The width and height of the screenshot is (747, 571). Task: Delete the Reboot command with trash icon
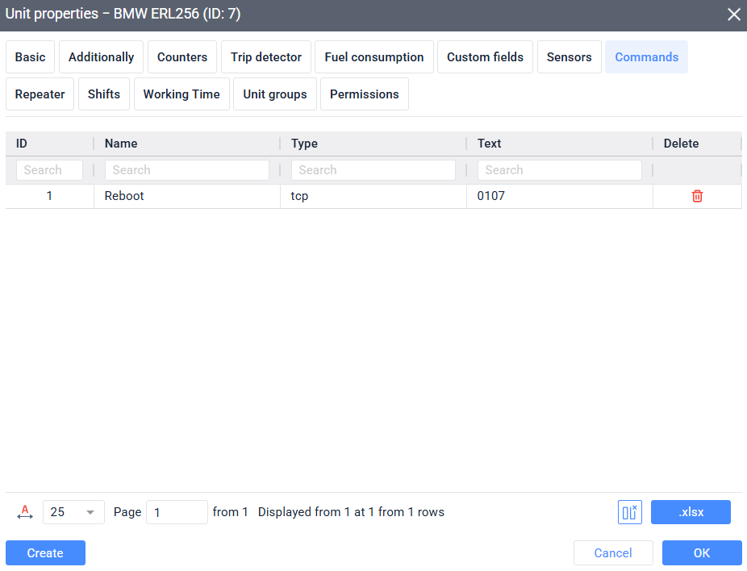697,196
